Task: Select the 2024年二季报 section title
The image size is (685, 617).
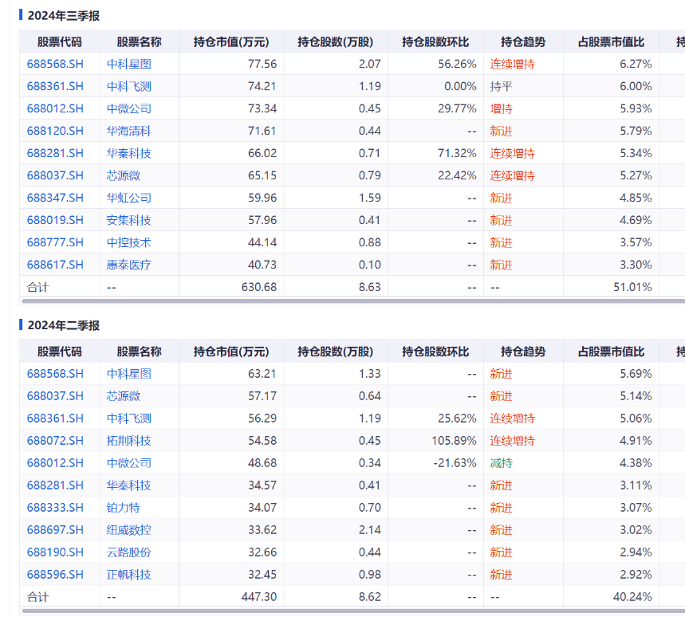Action: [63, 325]
